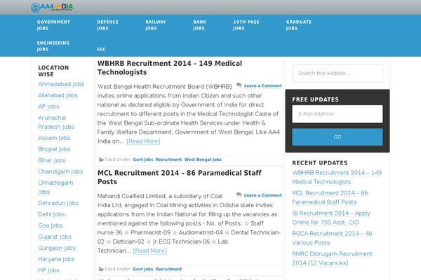Open Graduate Jobs menu
This screenshot has height=280, width=421.
[299, 25]
